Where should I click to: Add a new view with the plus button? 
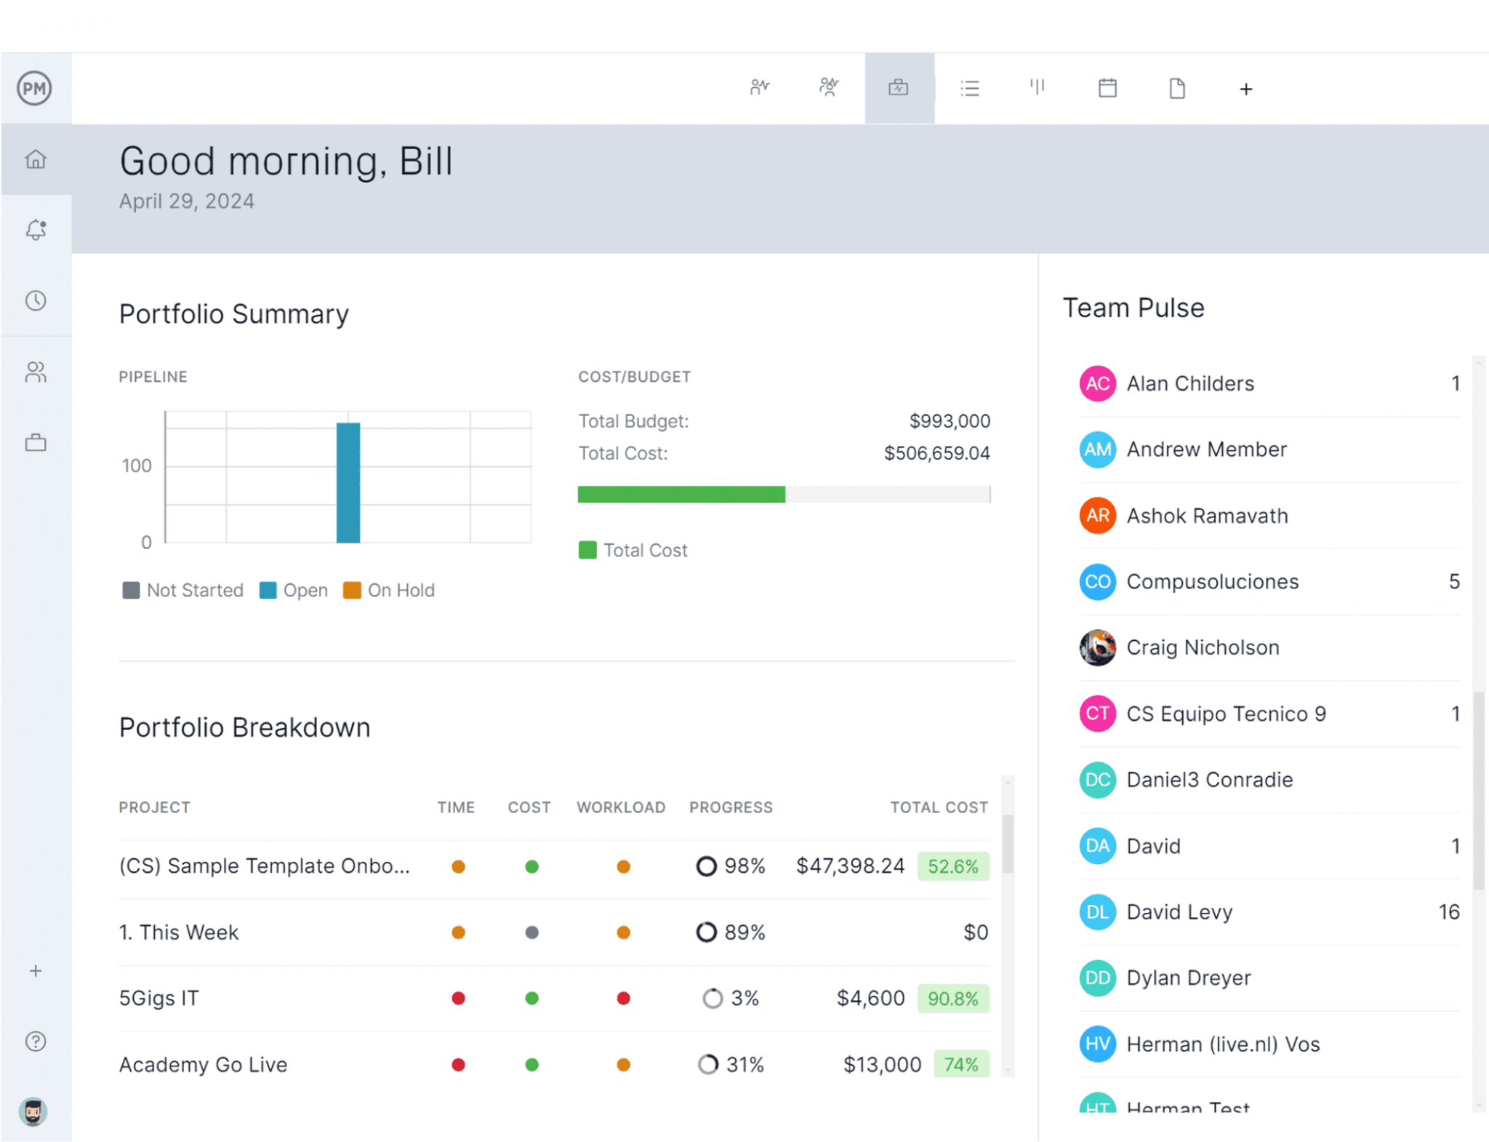(x=1245, y=88)
